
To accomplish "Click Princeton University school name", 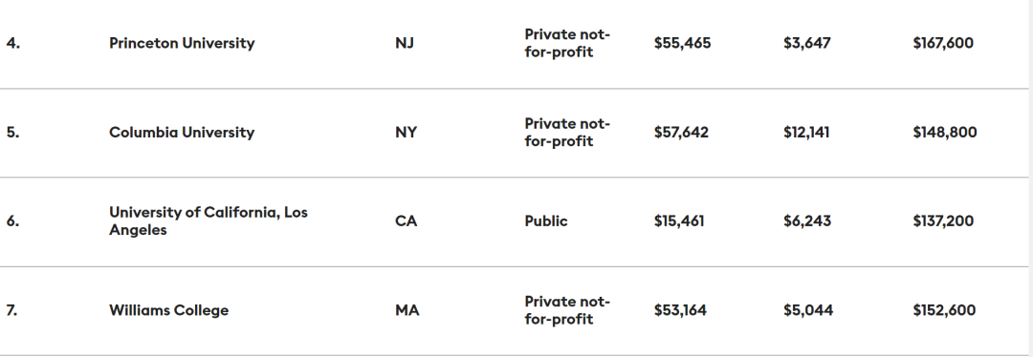I will coord(182,43).
